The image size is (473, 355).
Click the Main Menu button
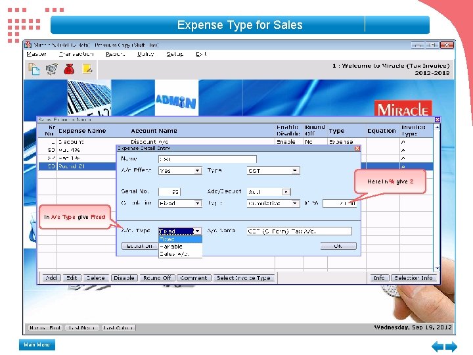coord(37,344)
